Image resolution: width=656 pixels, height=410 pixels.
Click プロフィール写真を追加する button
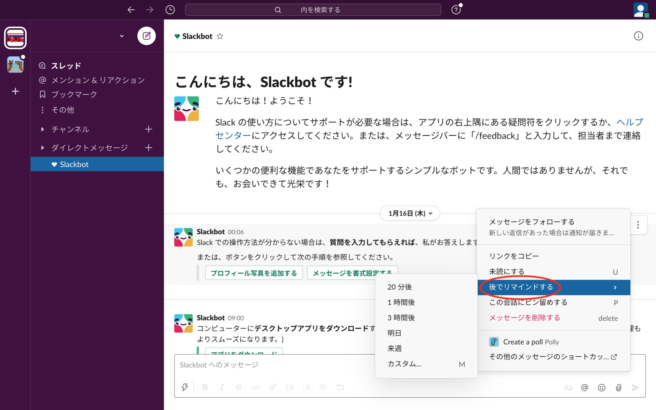(x=254, y=273)
